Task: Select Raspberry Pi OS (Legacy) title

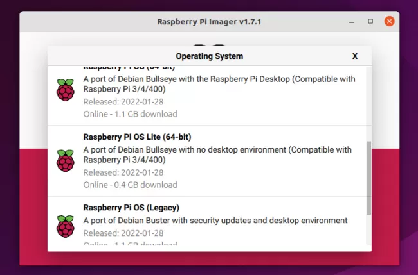Action: click(x=131, y=208)
